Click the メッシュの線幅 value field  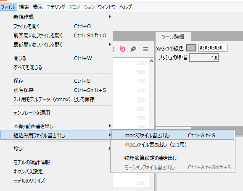[204, 58]
